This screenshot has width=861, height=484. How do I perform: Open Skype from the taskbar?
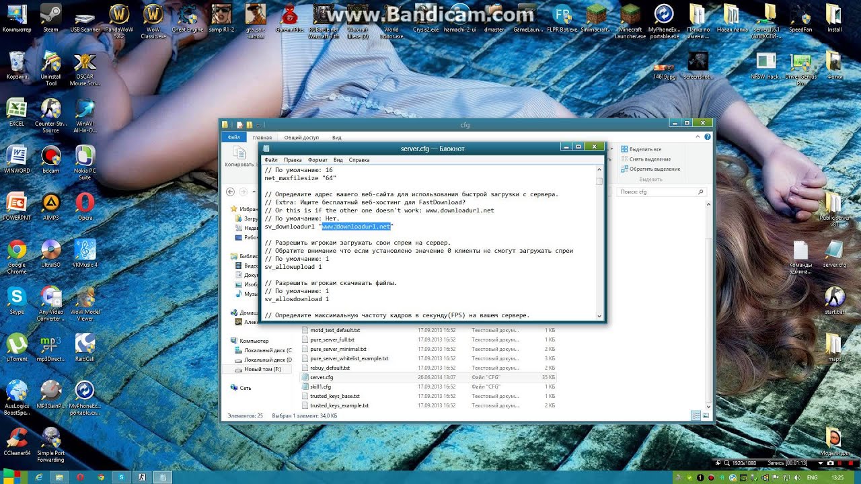pyautogui.click(x=122, y=477)
